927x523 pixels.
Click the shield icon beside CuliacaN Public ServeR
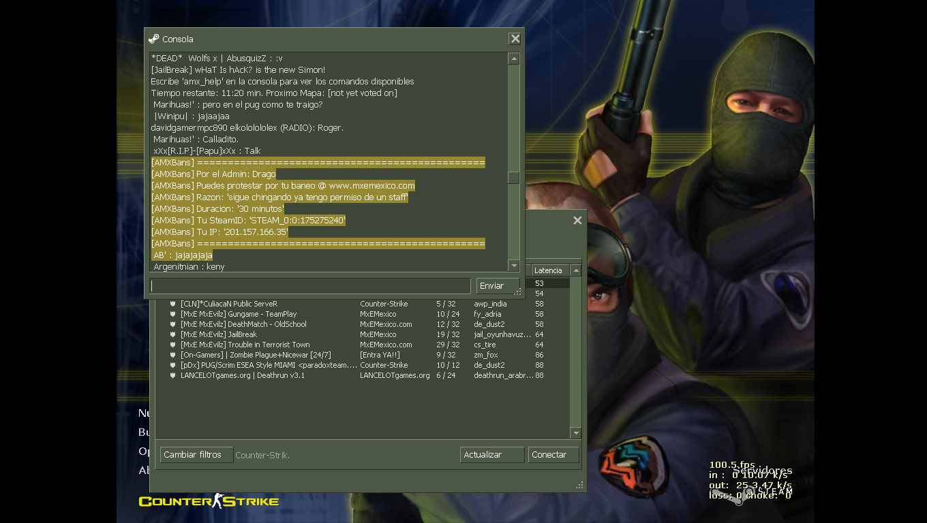coord(173,304)
